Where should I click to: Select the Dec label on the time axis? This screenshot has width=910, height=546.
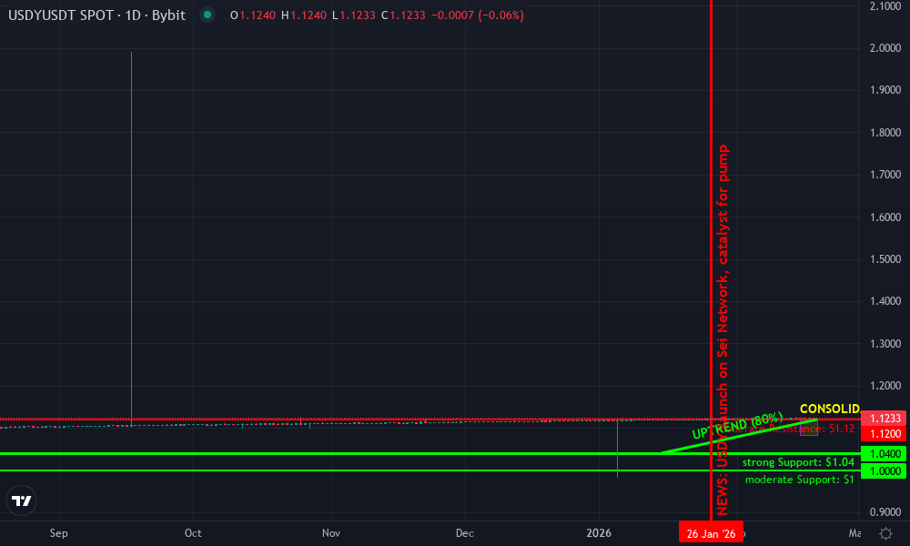pos(464,533)
